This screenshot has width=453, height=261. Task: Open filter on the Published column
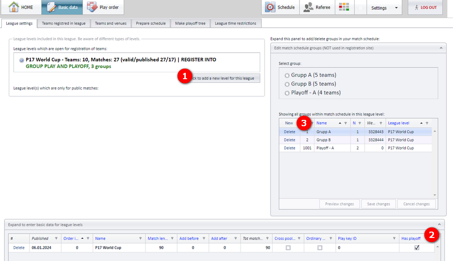pos(56,238)
